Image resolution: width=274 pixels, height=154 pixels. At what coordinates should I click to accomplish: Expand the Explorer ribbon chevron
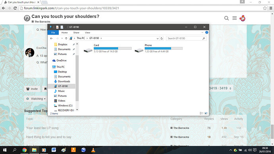point(202,32)
